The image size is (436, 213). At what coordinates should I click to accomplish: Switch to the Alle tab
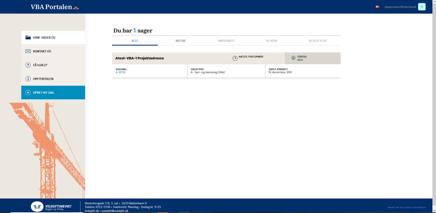click(135, 41)
